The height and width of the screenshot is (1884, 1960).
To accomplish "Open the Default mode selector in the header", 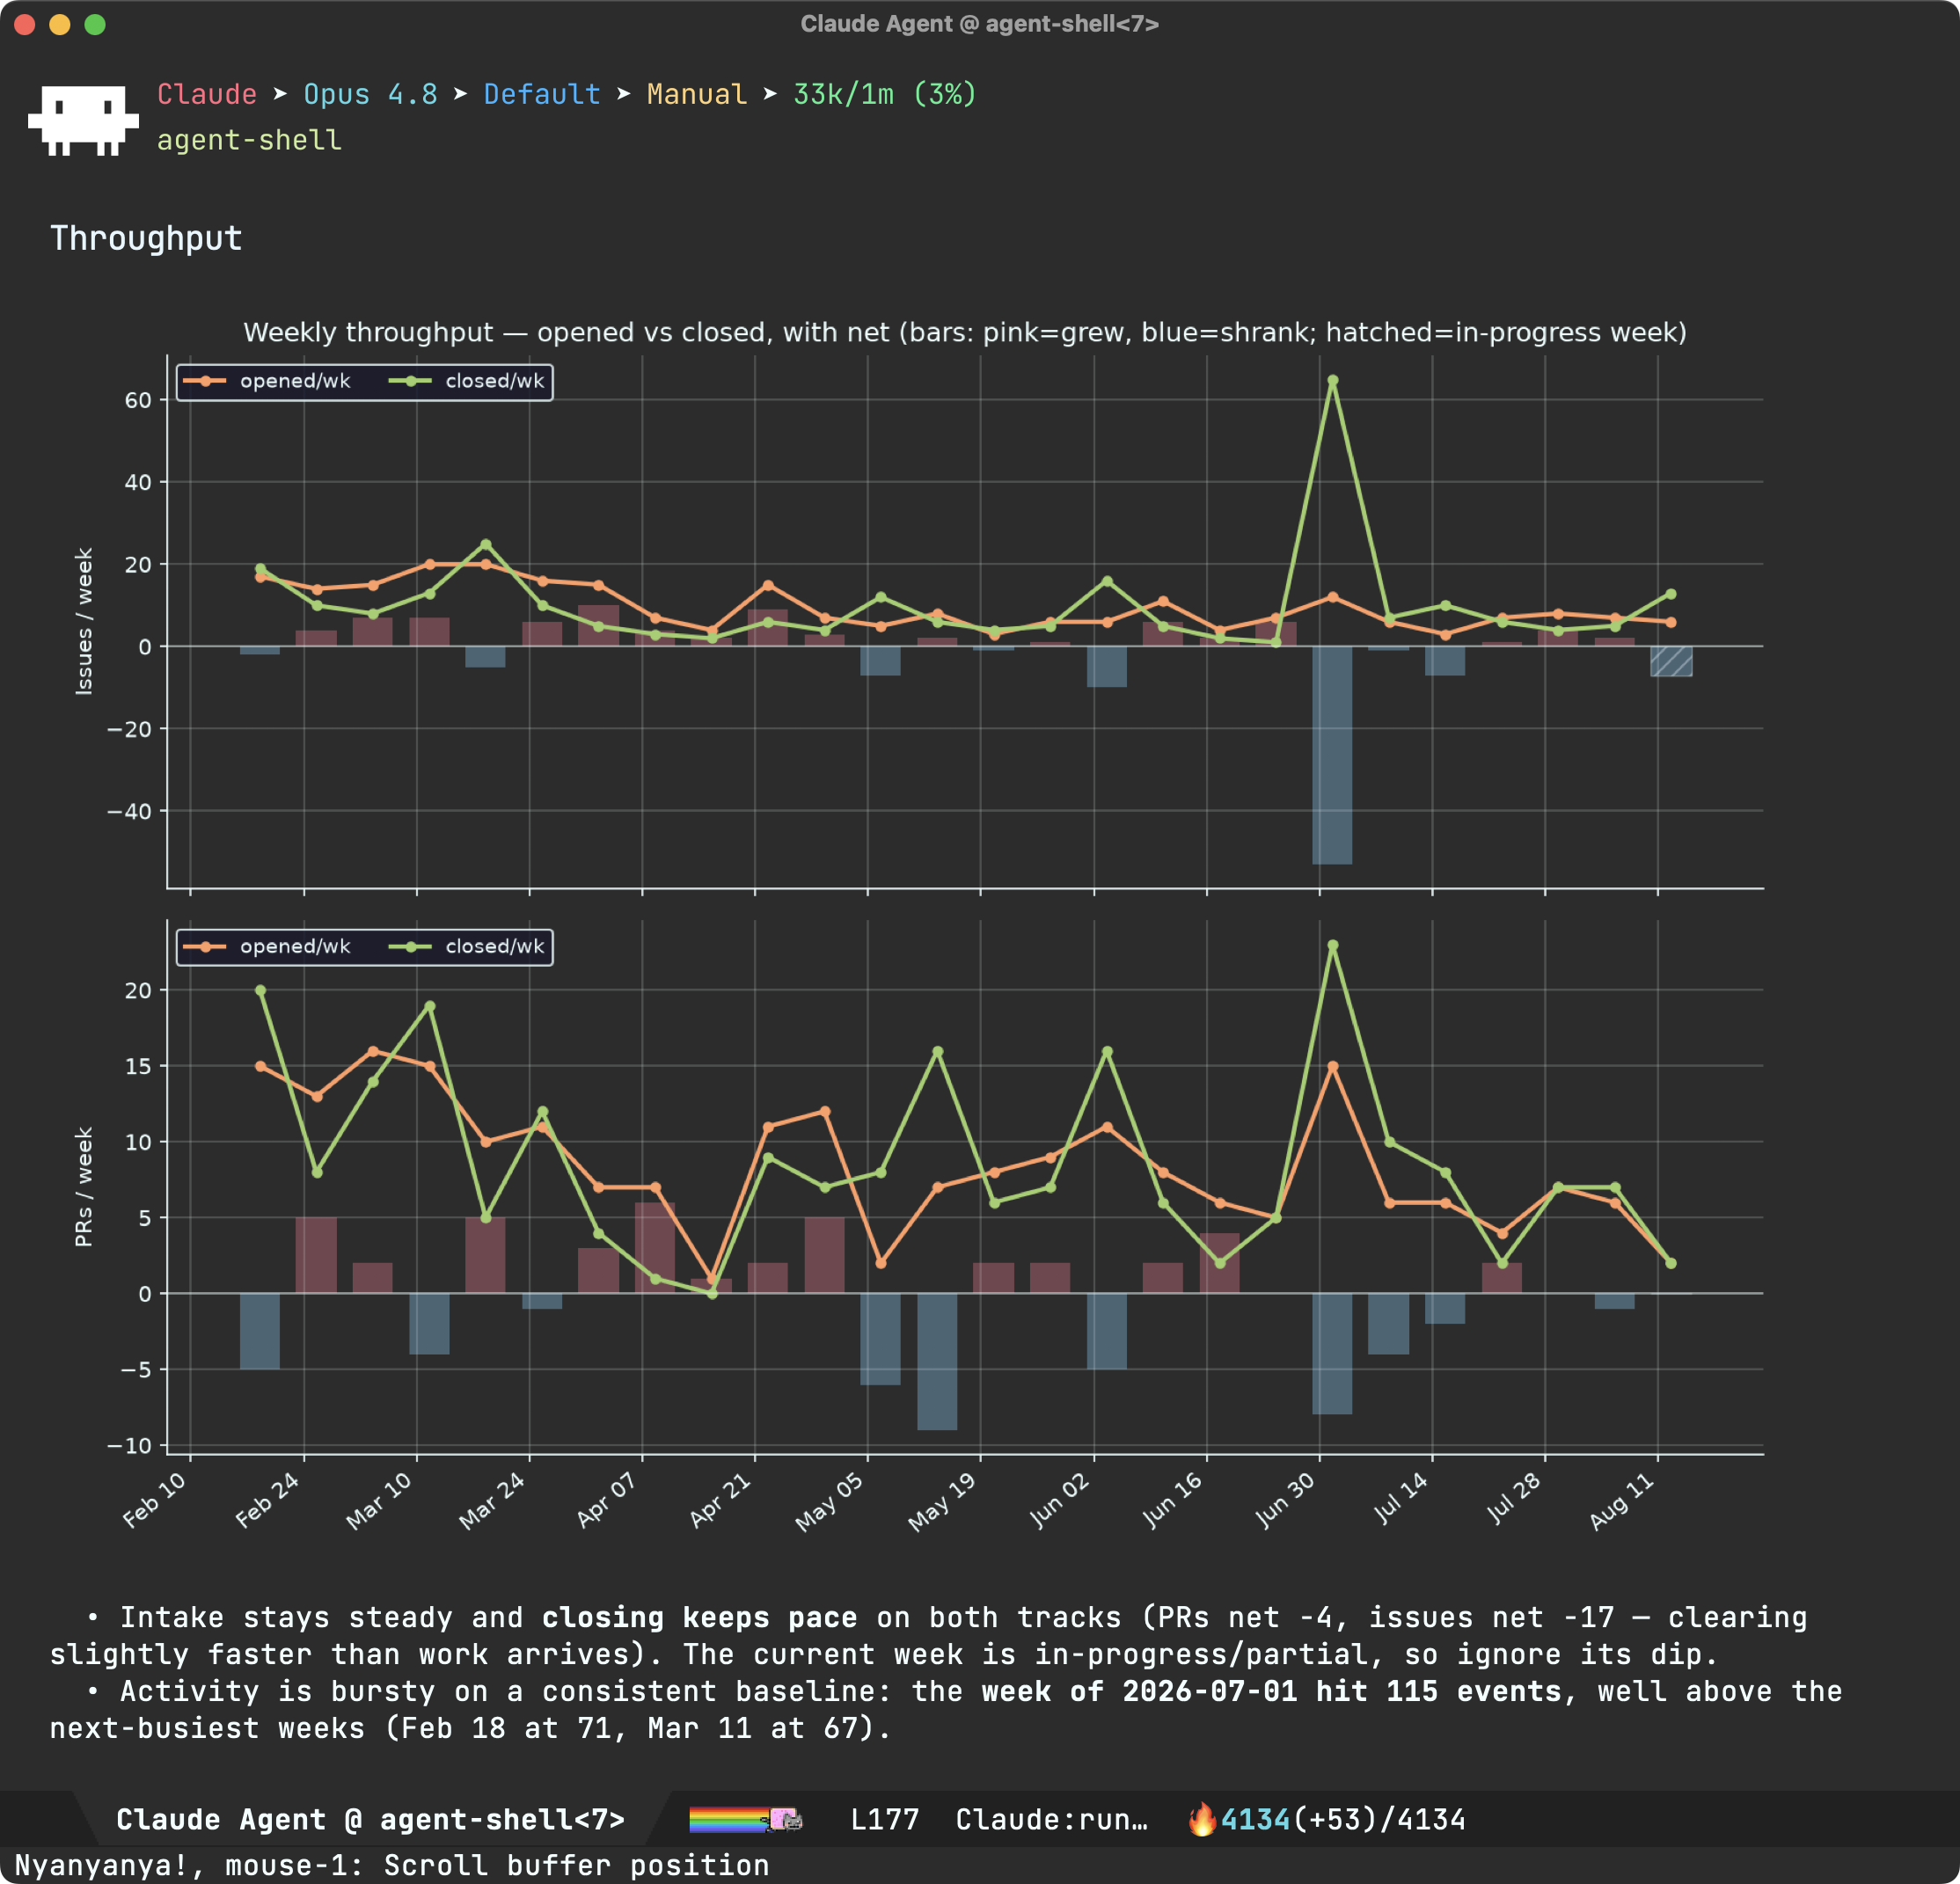I will [542, 94].
